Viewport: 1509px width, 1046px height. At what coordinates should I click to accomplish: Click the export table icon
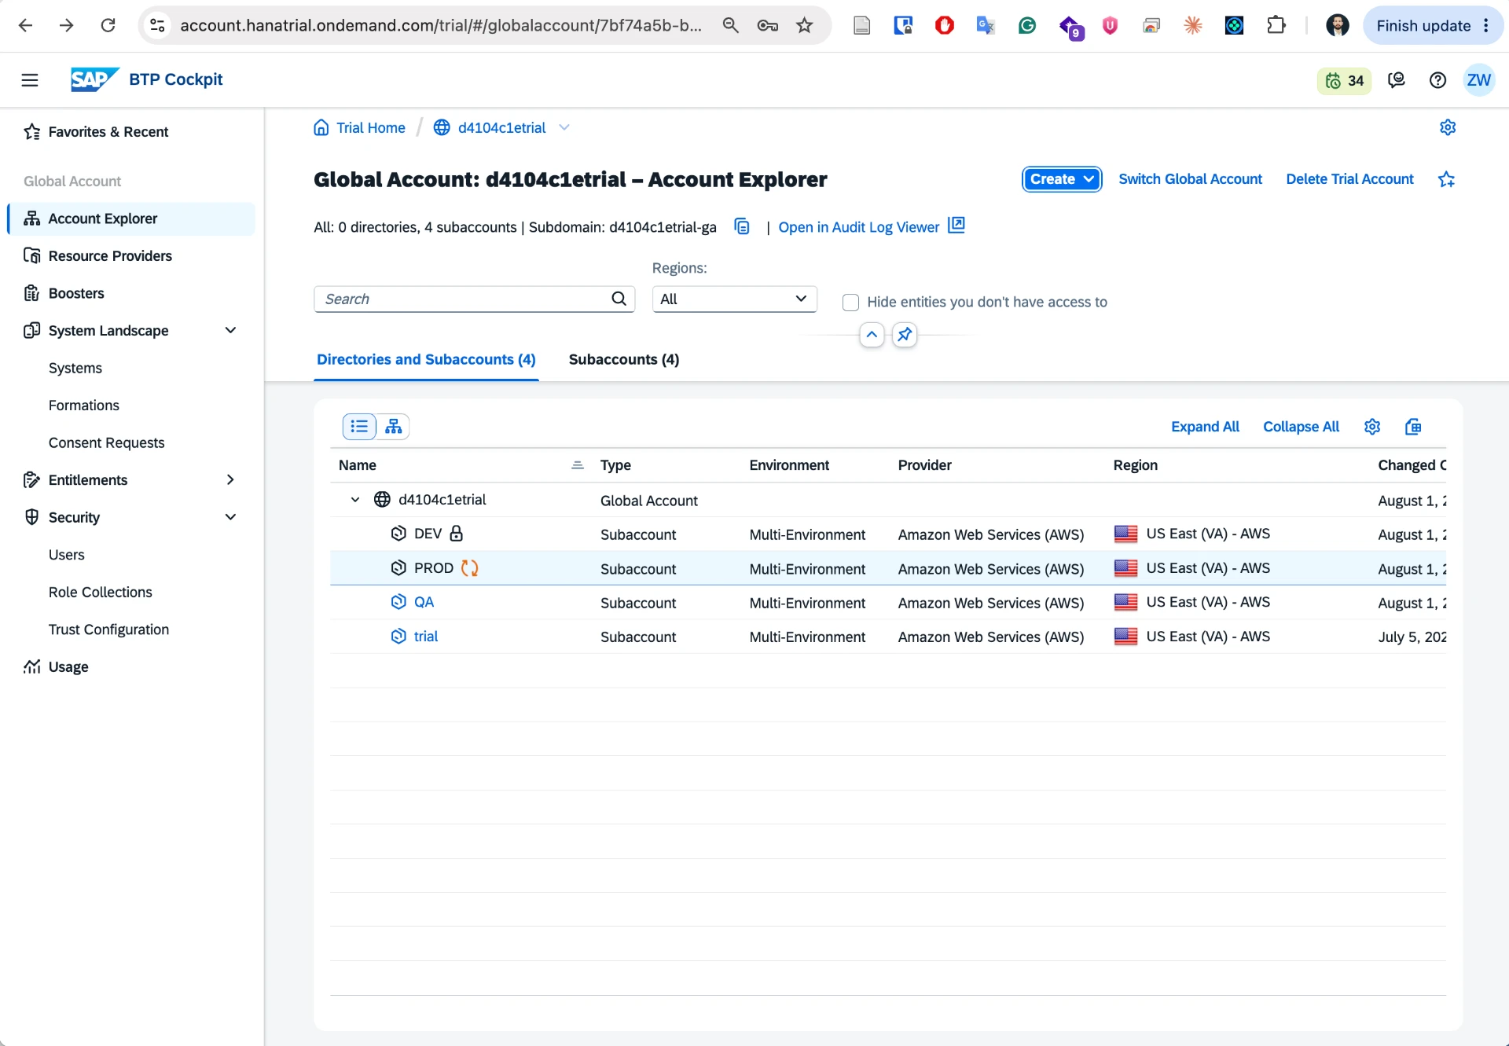coord(1413,427)
